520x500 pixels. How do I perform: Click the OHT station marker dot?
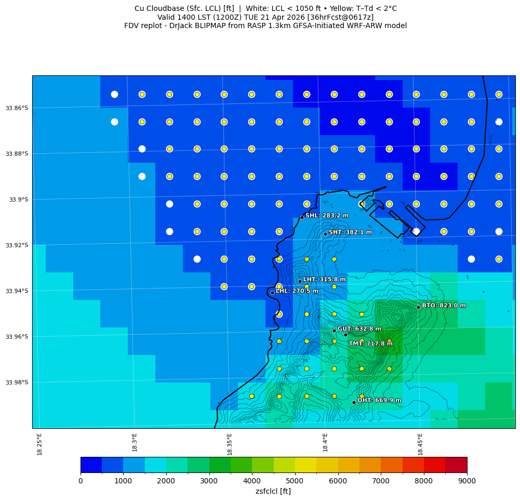(x=354, y=402)
